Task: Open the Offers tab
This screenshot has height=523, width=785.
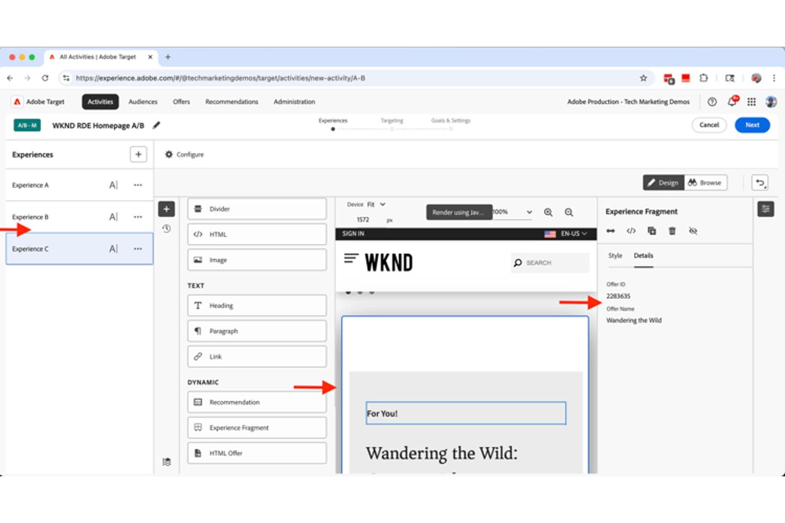Action: [181, 102]
